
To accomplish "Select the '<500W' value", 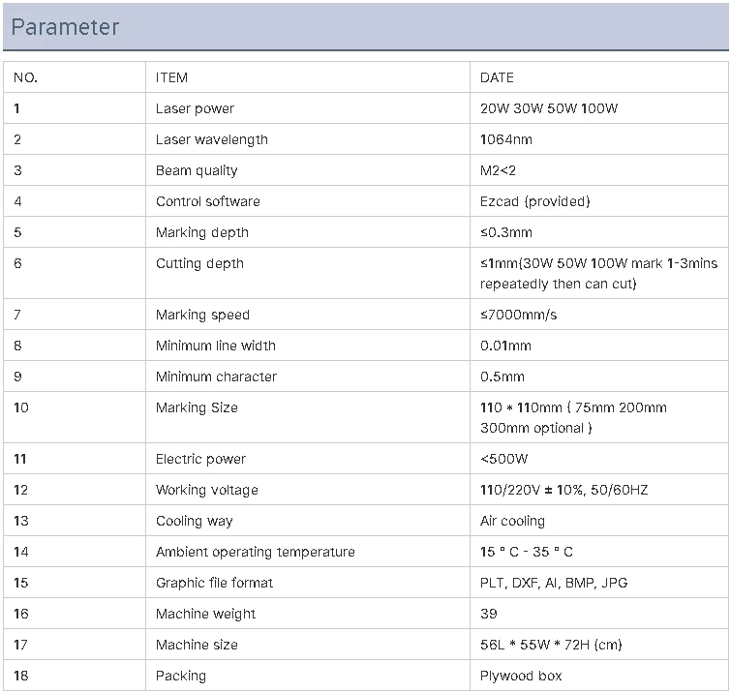I will click(x=504, y=459).
